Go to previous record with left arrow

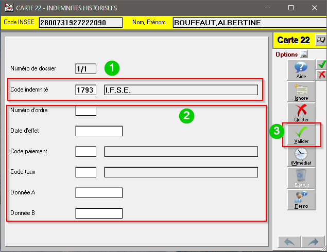(x=289, y=241)
